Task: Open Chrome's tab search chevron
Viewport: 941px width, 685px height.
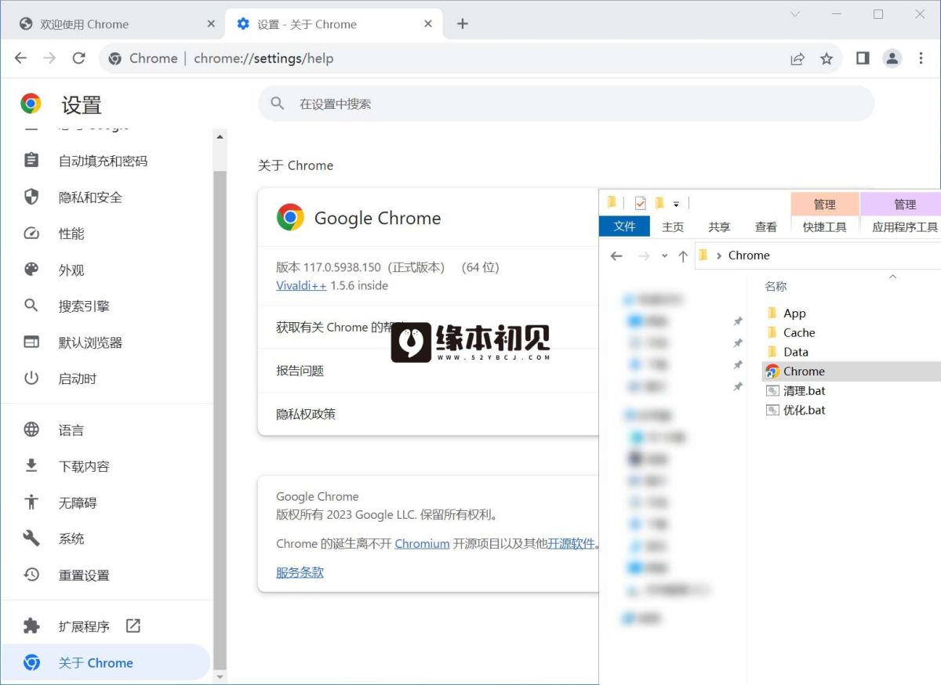Action: click(795, 14)
